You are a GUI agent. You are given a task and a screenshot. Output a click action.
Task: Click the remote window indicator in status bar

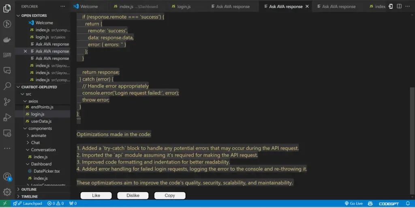tap(5, 204)
